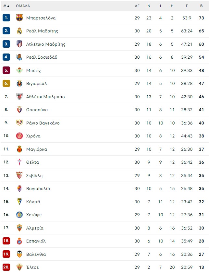
Task: Click the Barcelona club crest icon
Action: point(19,18)
